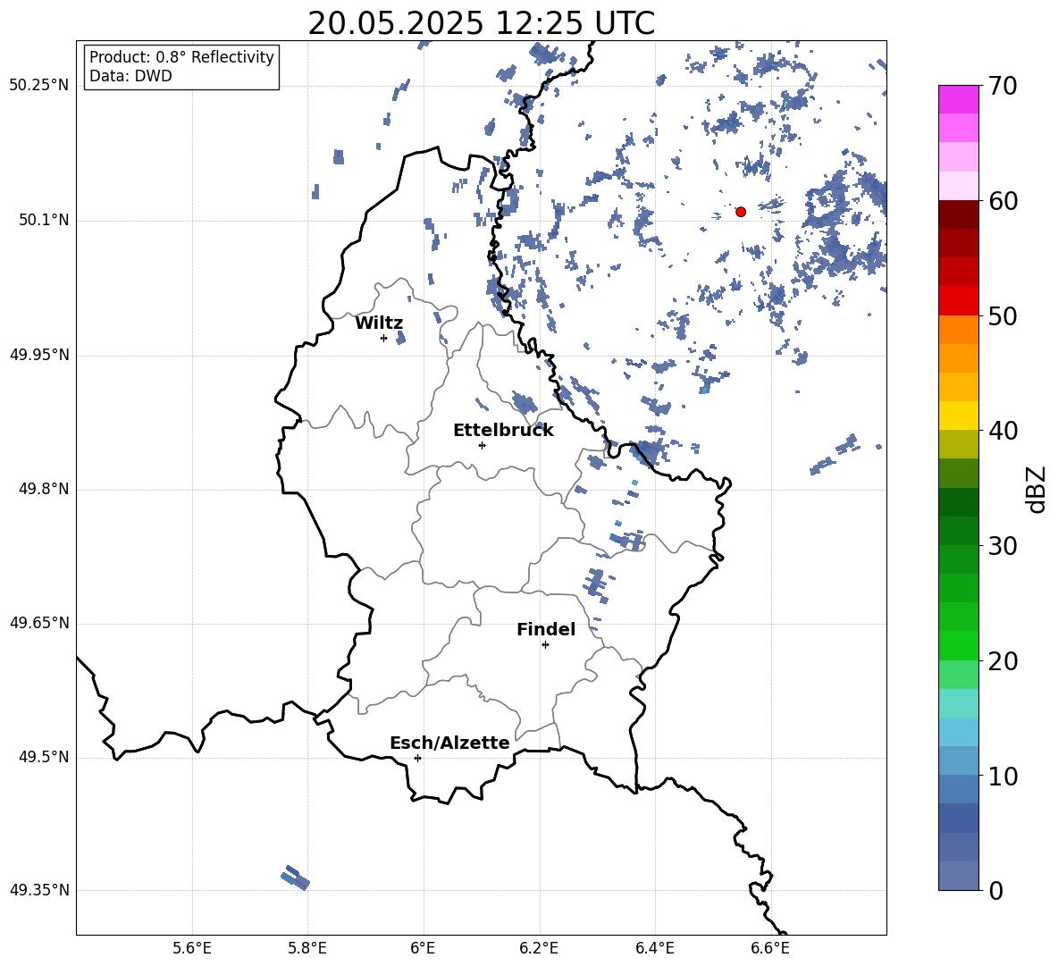Click the 'Findel' city label
Viewport: 1058px width, 966px height.
tap(546, 629)
